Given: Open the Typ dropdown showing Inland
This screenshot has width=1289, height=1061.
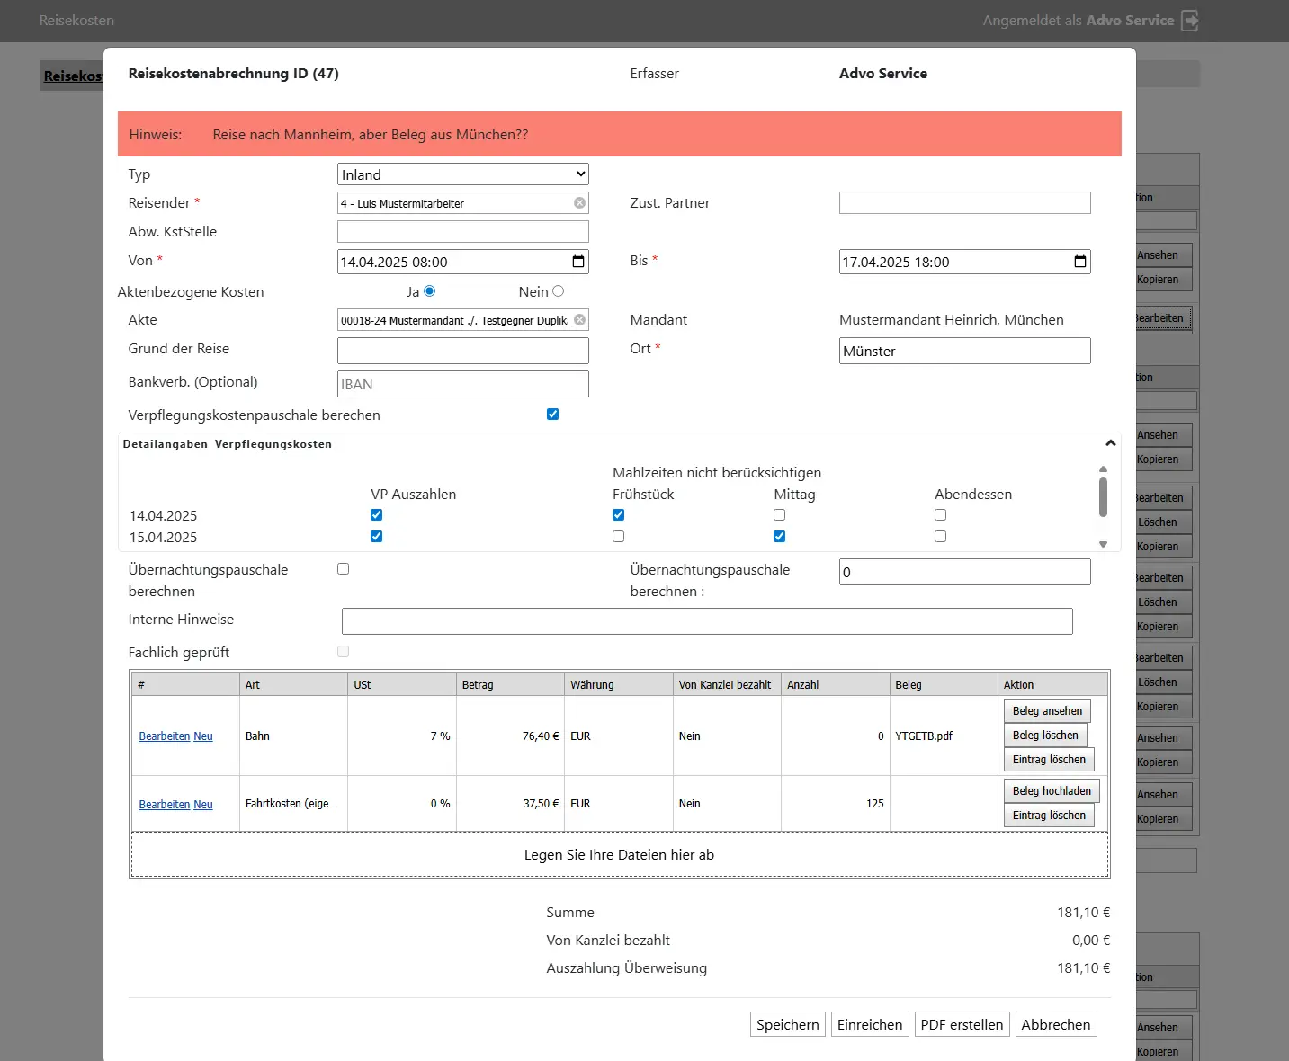Looking at the screenshot, I should (462, 174).
